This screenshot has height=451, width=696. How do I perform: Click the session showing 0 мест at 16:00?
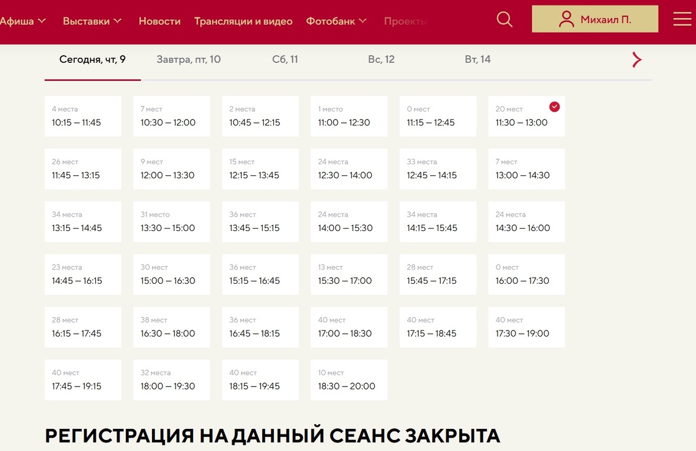click(526, 274)
